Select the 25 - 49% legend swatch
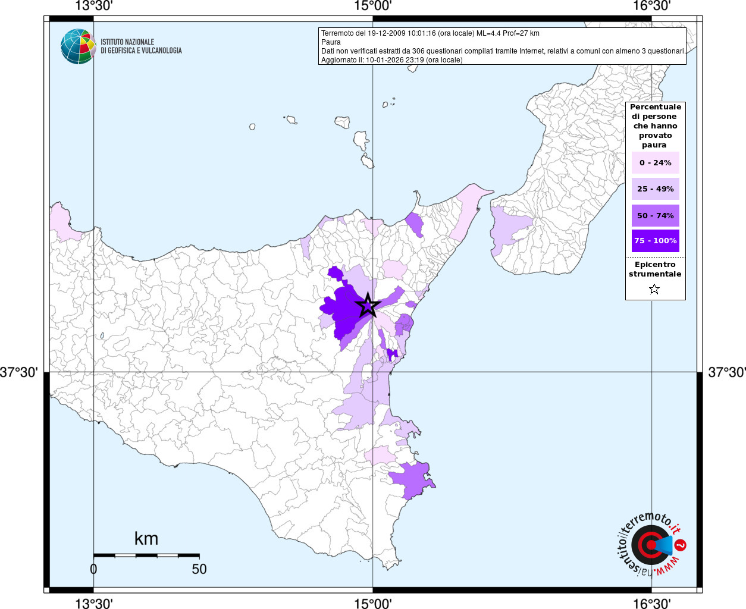Image resolution: width=746 pixels, height=609 pixels. tap(655, 189)
